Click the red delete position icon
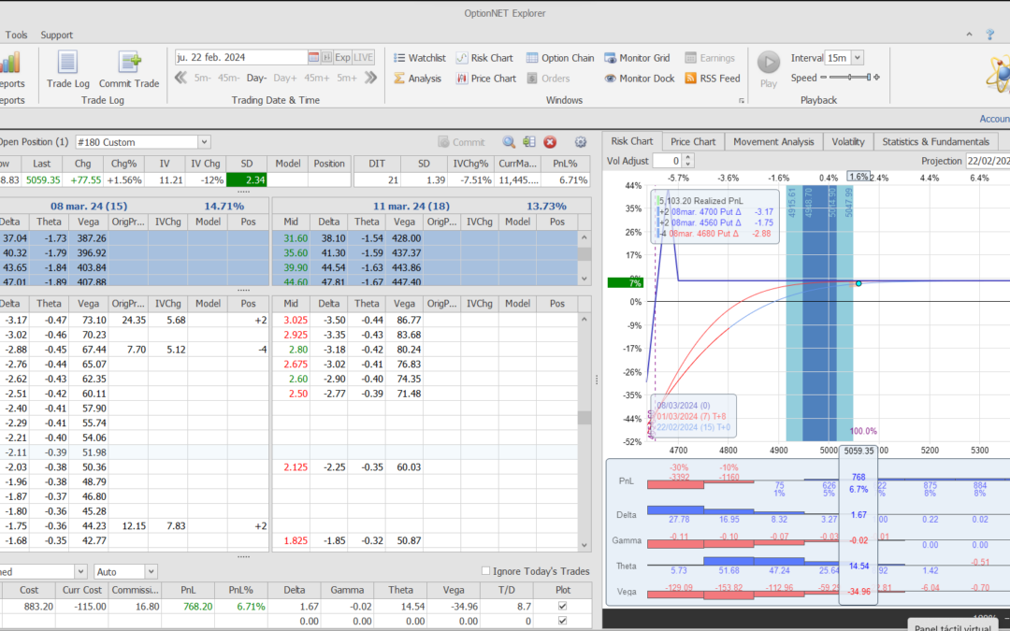The image size is (1010, 631). click(550, 142)
